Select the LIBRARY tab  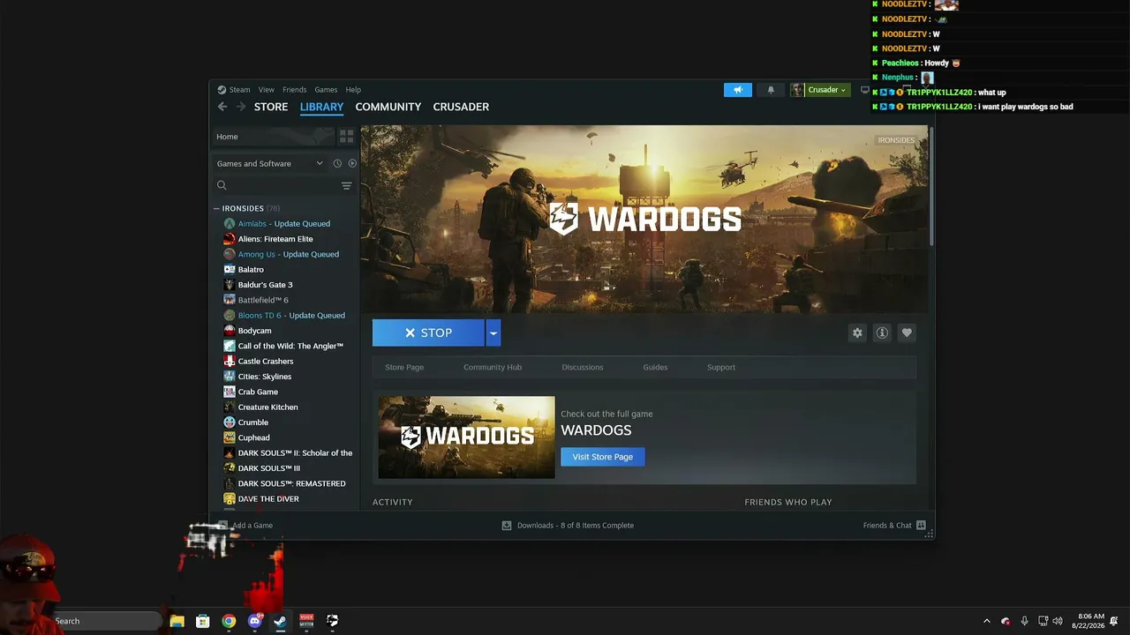321,107
